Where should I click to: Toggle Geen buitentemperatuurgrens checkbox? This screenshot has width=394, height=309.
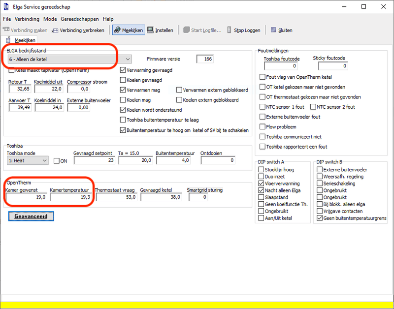[x=320, y=218]
